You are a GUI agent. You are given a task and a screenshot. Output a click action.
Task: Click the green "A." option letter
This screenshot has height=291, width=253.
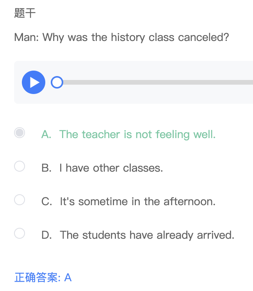[x=46, y=135]
